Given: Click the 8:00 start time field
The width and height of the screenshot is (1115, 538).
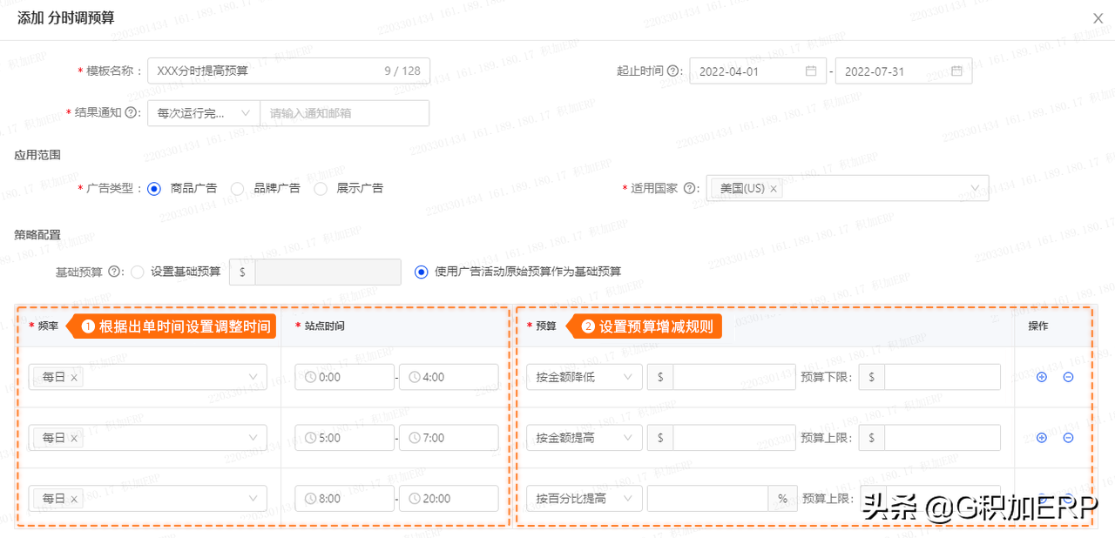Looking at the screenshot, I should (x=344, y=499).
